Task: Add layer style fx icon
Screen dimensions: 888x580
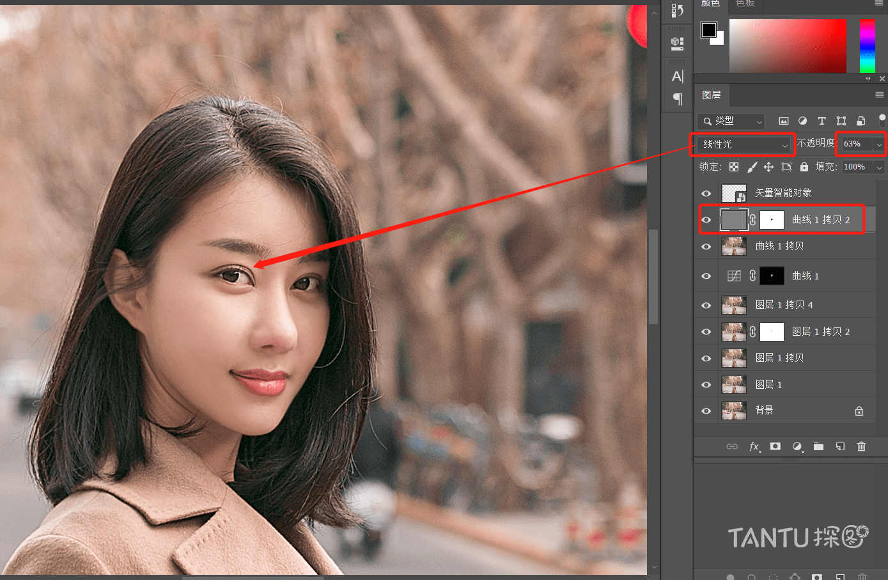Action: point(755,446)
